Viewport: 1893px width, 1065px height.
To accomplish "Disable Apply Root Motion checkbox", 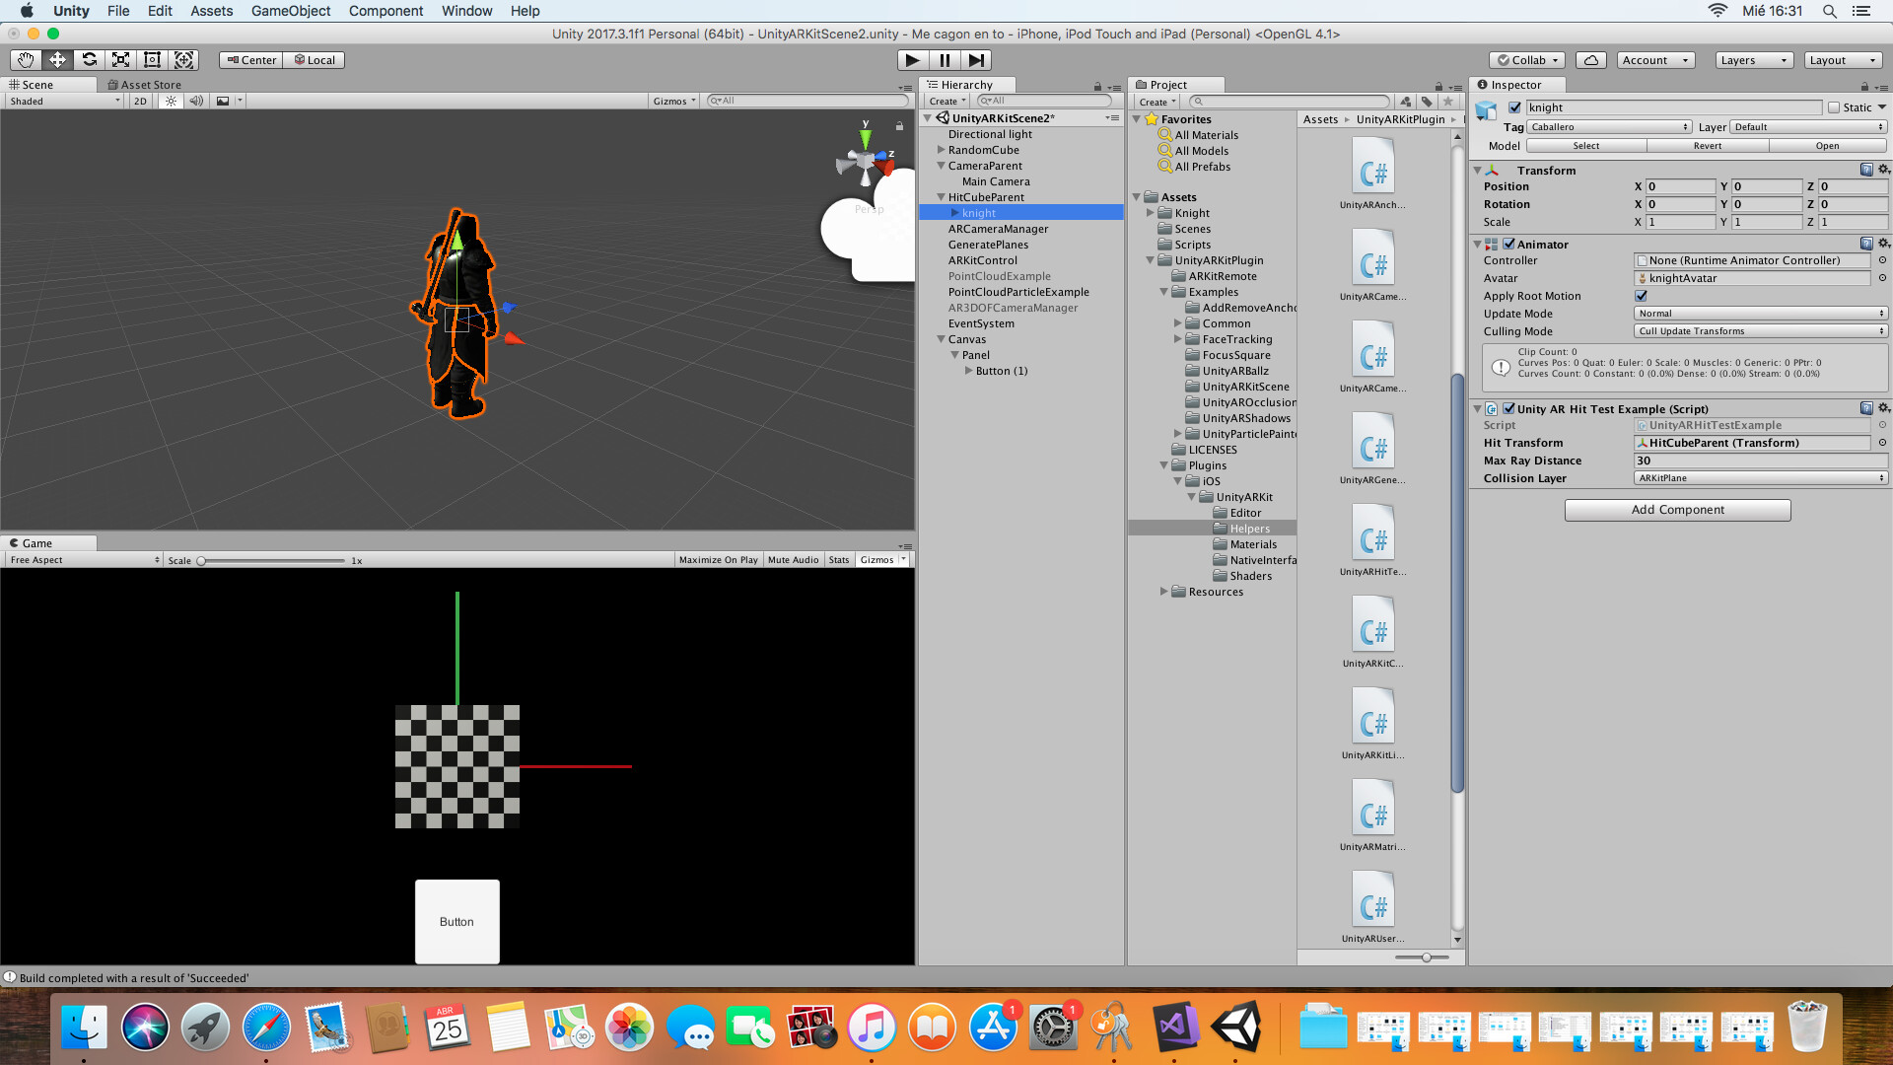I will click(1642, 296).
